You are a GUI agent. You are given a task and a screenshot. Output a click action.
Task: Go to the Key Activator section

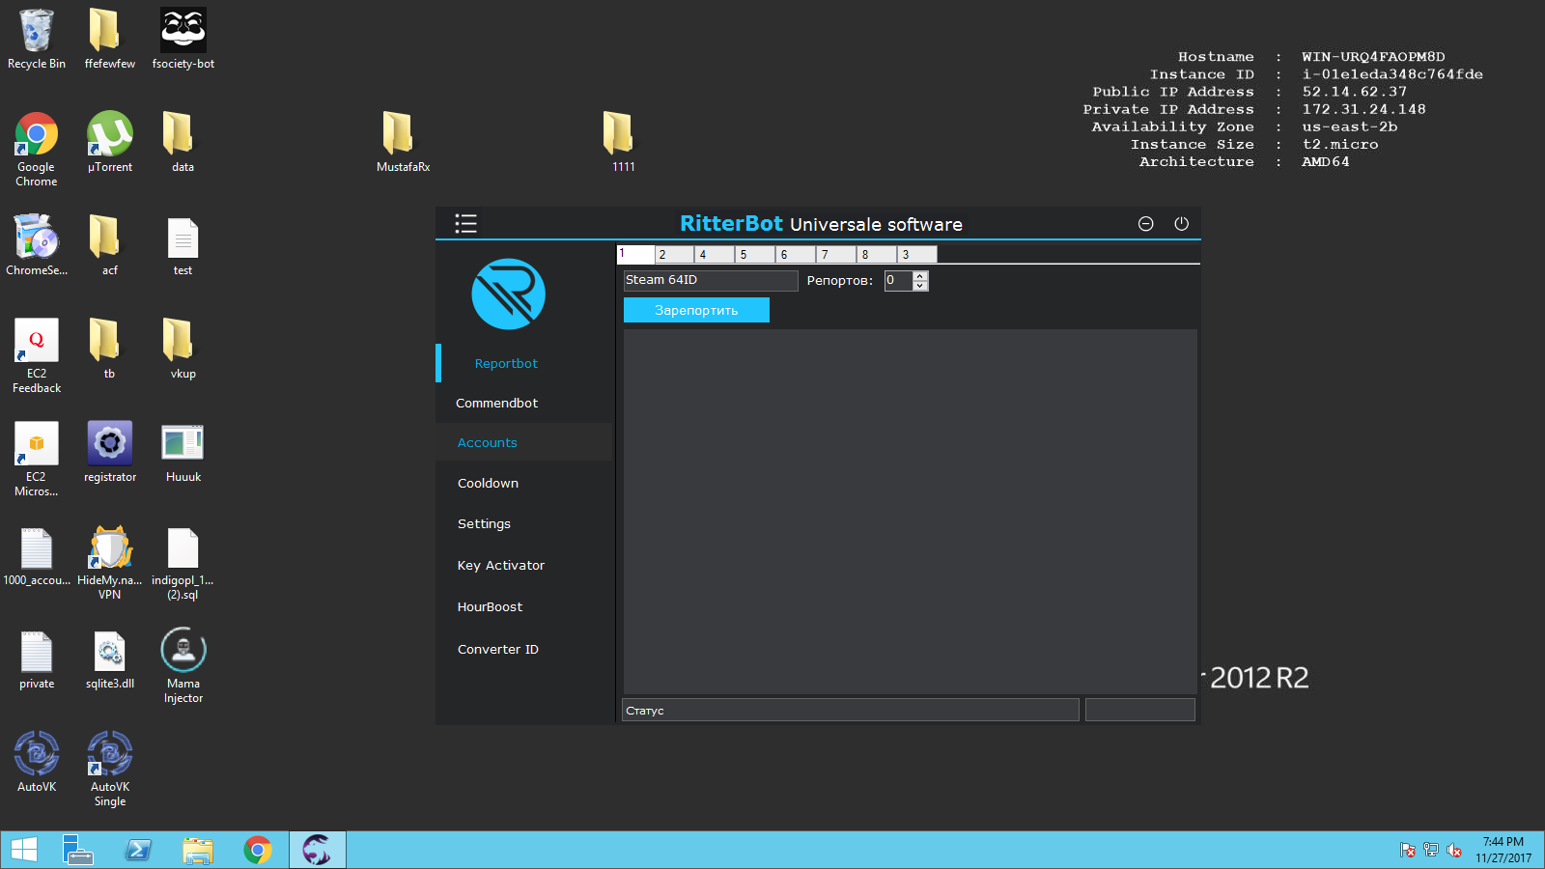pyautogui.click(x=500, y=566)
